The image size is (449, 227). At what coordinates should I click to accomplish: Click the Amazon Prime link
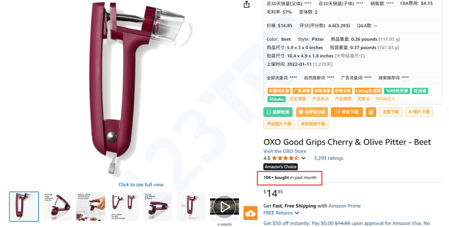345,206
